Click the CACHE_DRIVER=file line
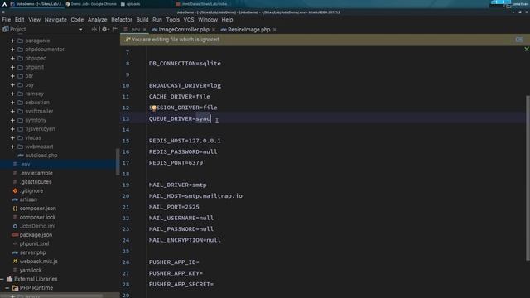530x298 pixels. [179, 97]
